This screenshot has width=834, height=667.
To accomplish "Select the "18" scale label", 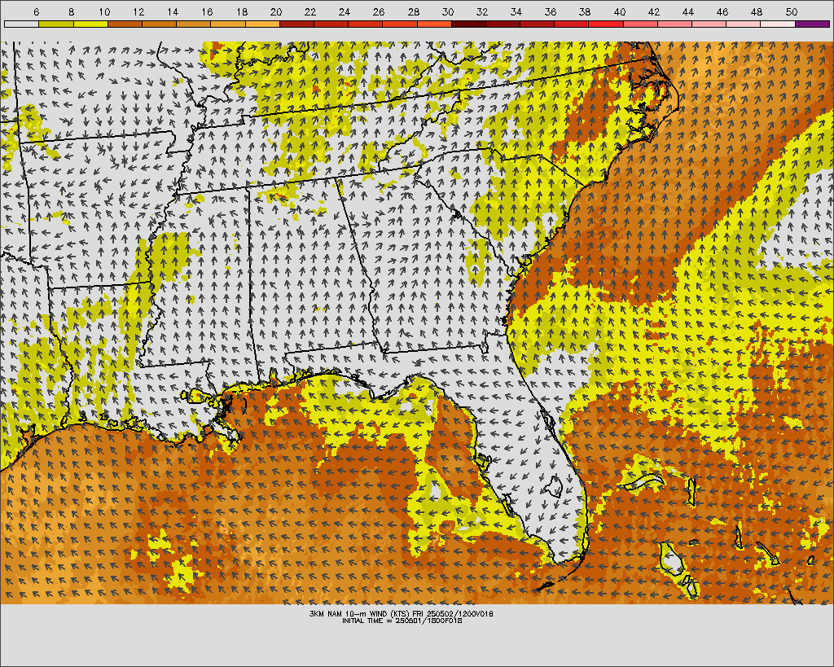I will 242,11.
